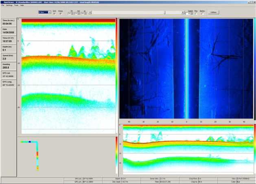Viewport: 256px width, 184px height.
Task: Click the hours stepper field
Action: [x=71, y=13]
